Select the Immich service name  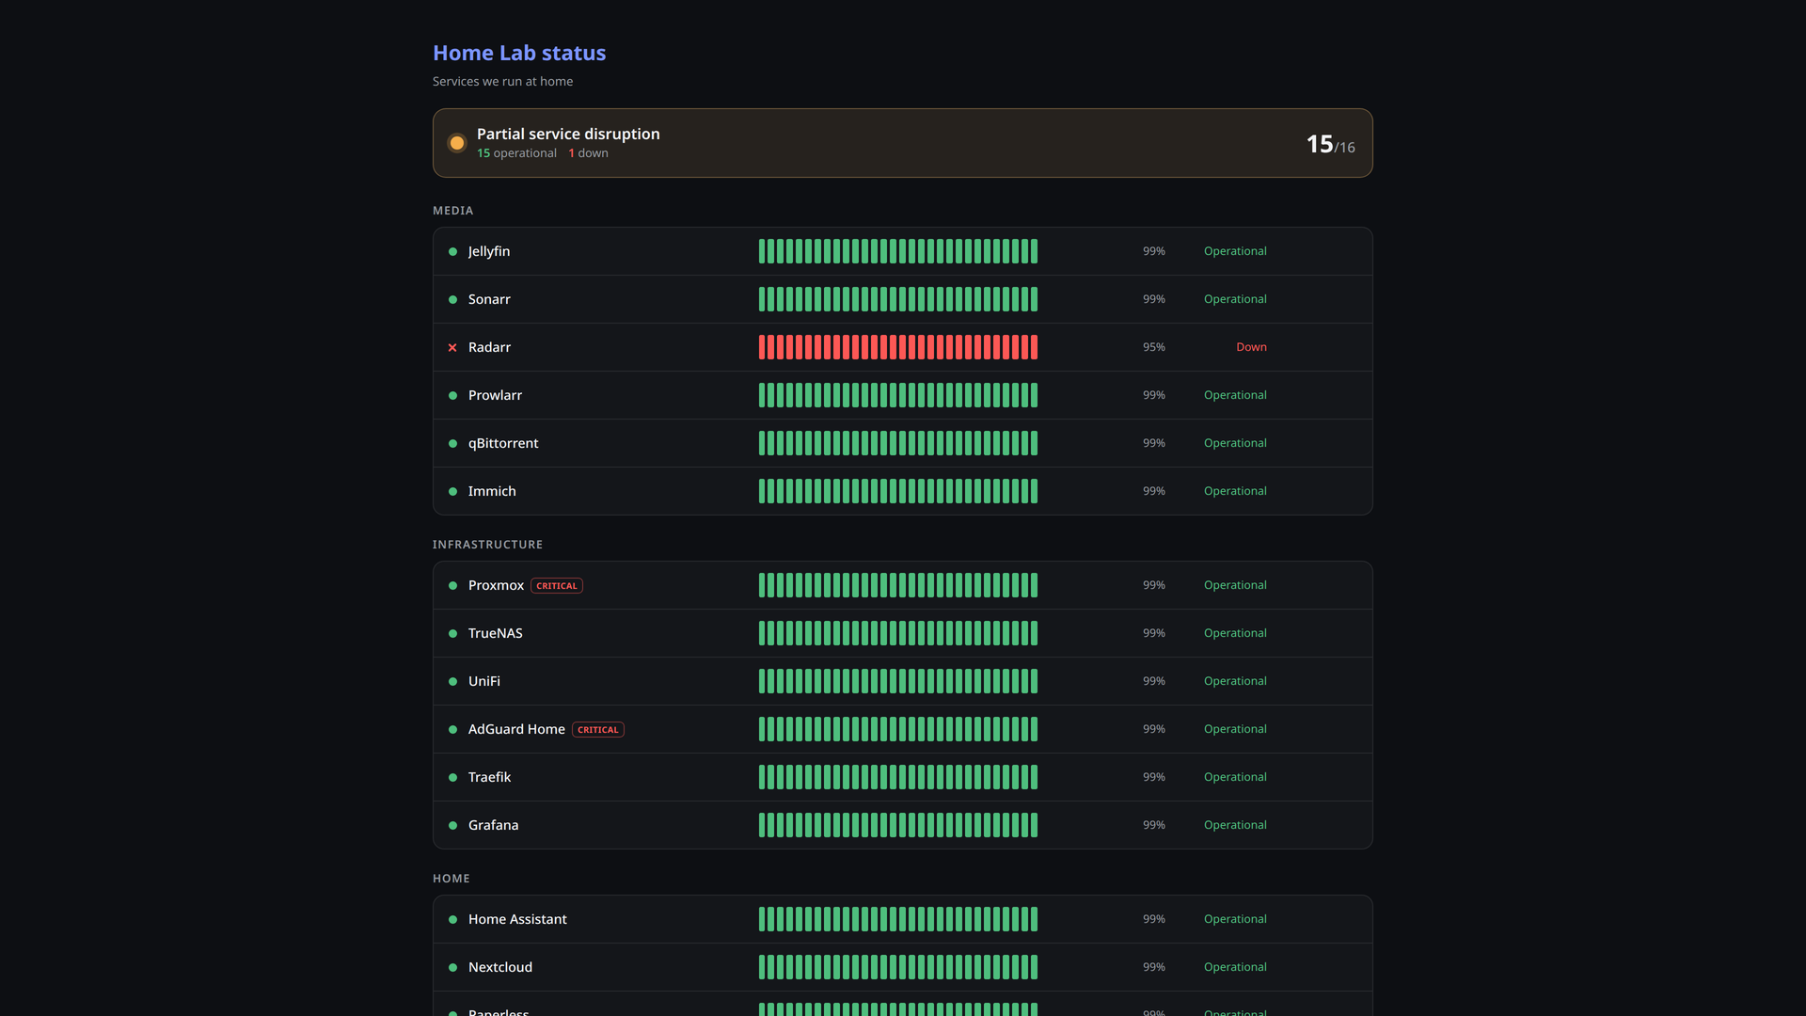pos(492,491)
